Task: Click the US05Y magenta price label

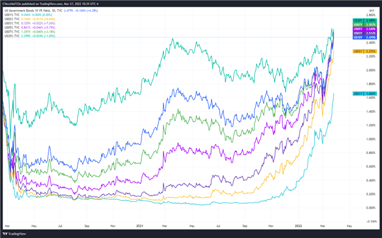Action: 365,29
